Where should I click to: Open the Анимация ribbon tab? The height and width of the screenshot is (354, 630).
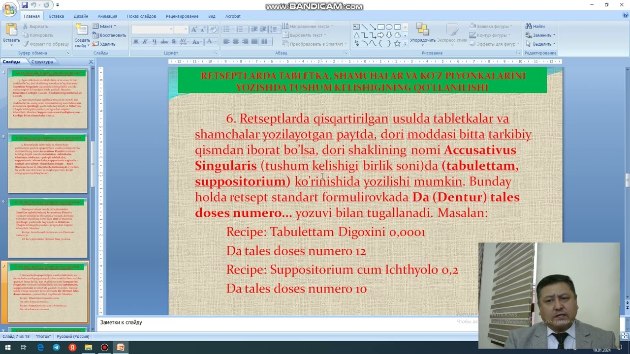pos(107,16)
